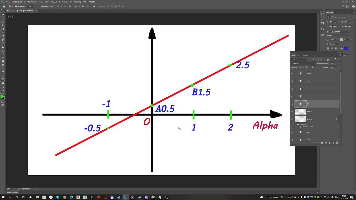The width and height of the screenshot is (356, 200).
Task: Open the auto-select 'Слой' dropdown
Action: point(31,6)
